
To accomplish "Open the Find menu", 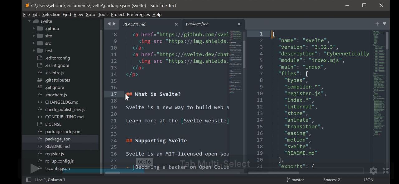I will [67, 15].
